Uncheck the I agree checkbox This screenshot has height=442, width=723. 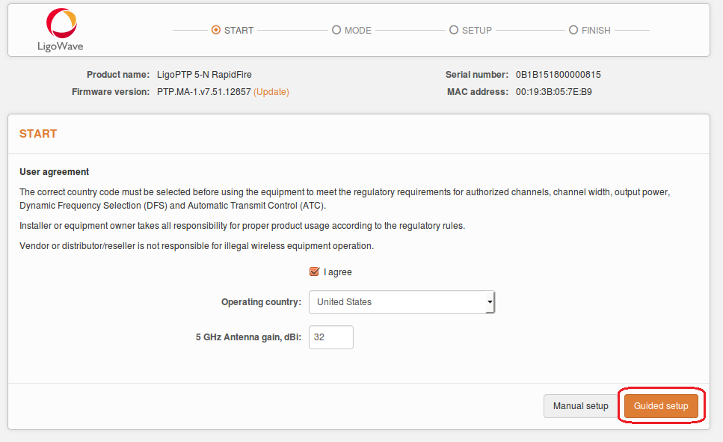[315, 271]
